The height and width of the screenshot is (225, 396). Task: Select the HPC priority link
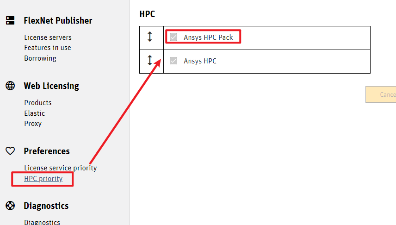43,179
